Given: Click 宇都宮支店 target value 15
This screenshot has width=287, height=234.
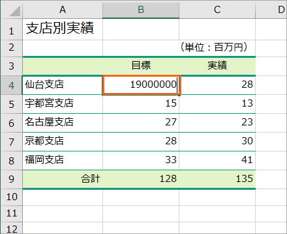Looking at the screenshot, I should click(x=141, y=104).
